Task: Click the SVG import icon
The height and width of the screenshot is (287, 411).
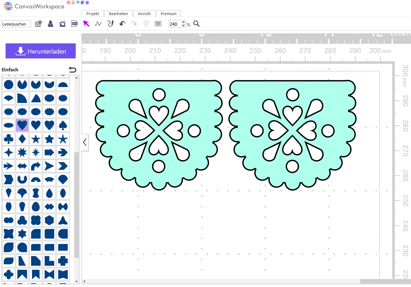Action: tap(75, 24)
